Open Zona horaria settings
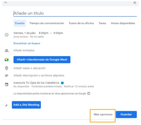The width and height of the screenshot is (141, 125). pyautogui.click(x=20, y=37)
